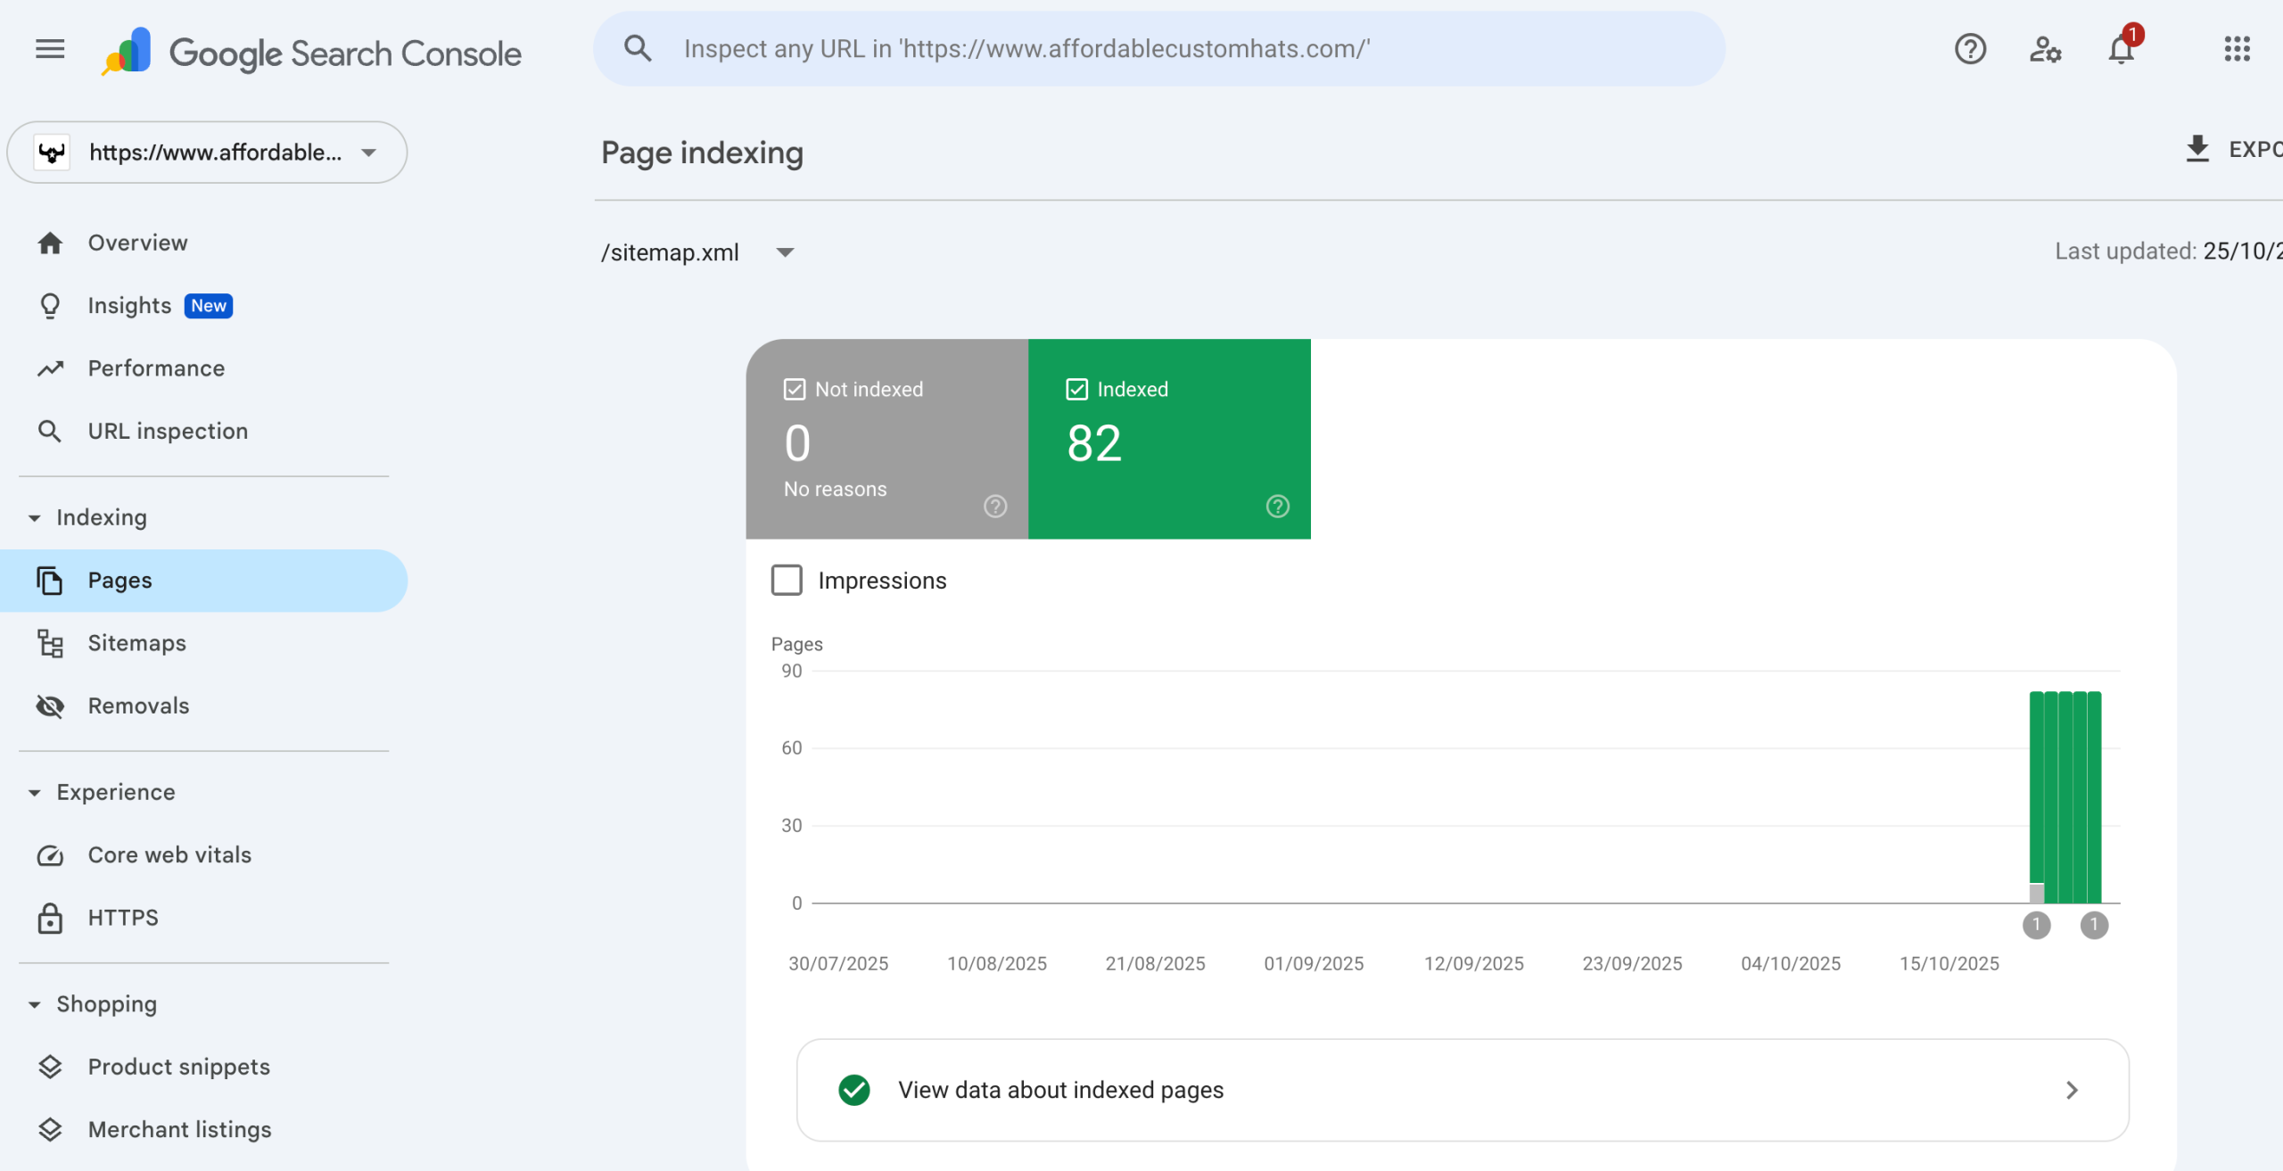Open Product snippets report
This screenshot has width=2283, height=1171.
pyautogui.click(x=178, y=1066)
